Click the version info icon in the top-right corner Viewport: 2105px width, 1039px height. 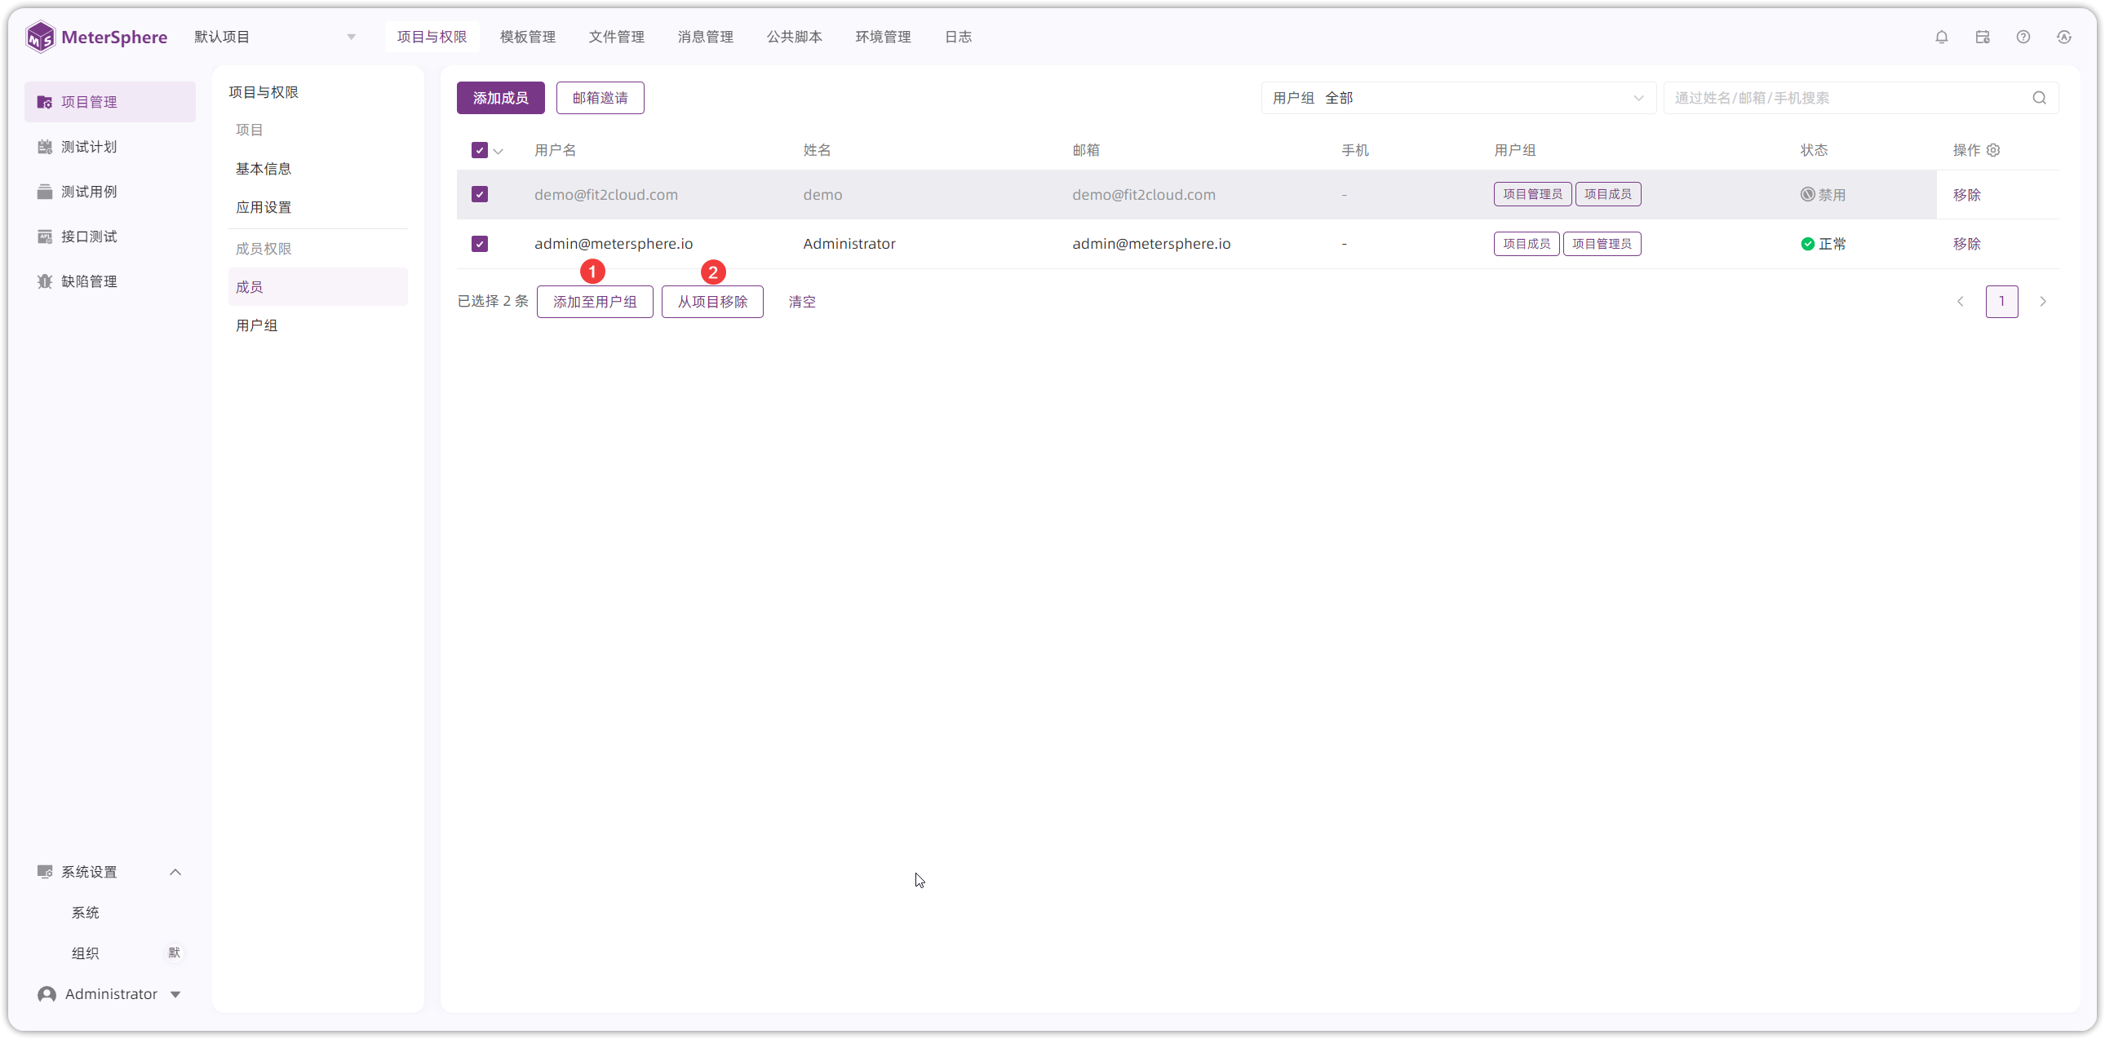point(2064,37)
